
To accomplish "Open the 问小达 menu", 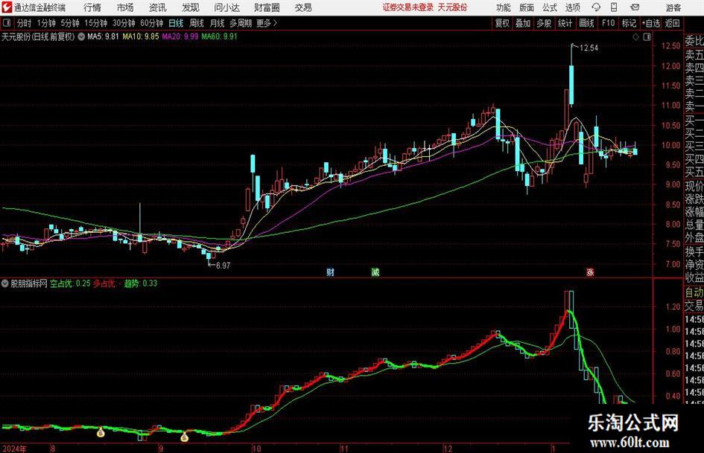I will tap(226, 7).
